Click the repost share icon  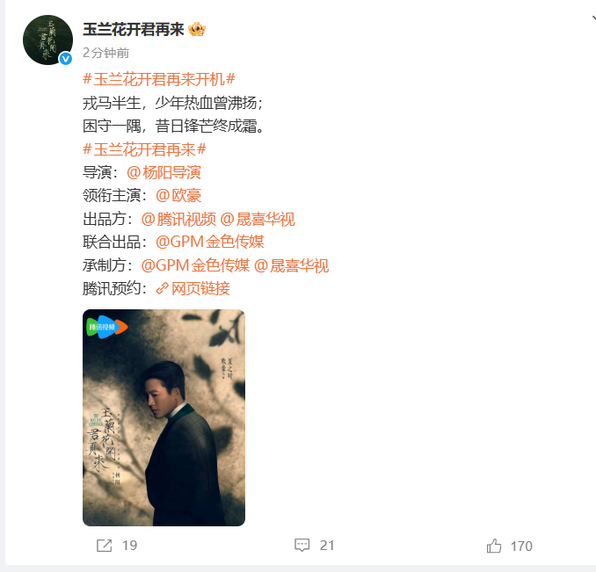click(x=104, y=546)
